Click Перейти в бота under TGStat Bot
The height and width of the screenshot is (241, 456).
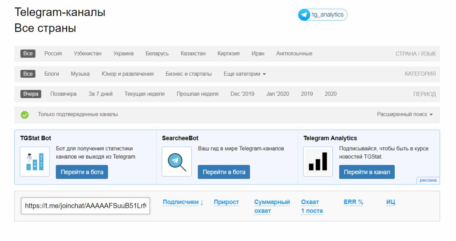[x=82, y=172]
